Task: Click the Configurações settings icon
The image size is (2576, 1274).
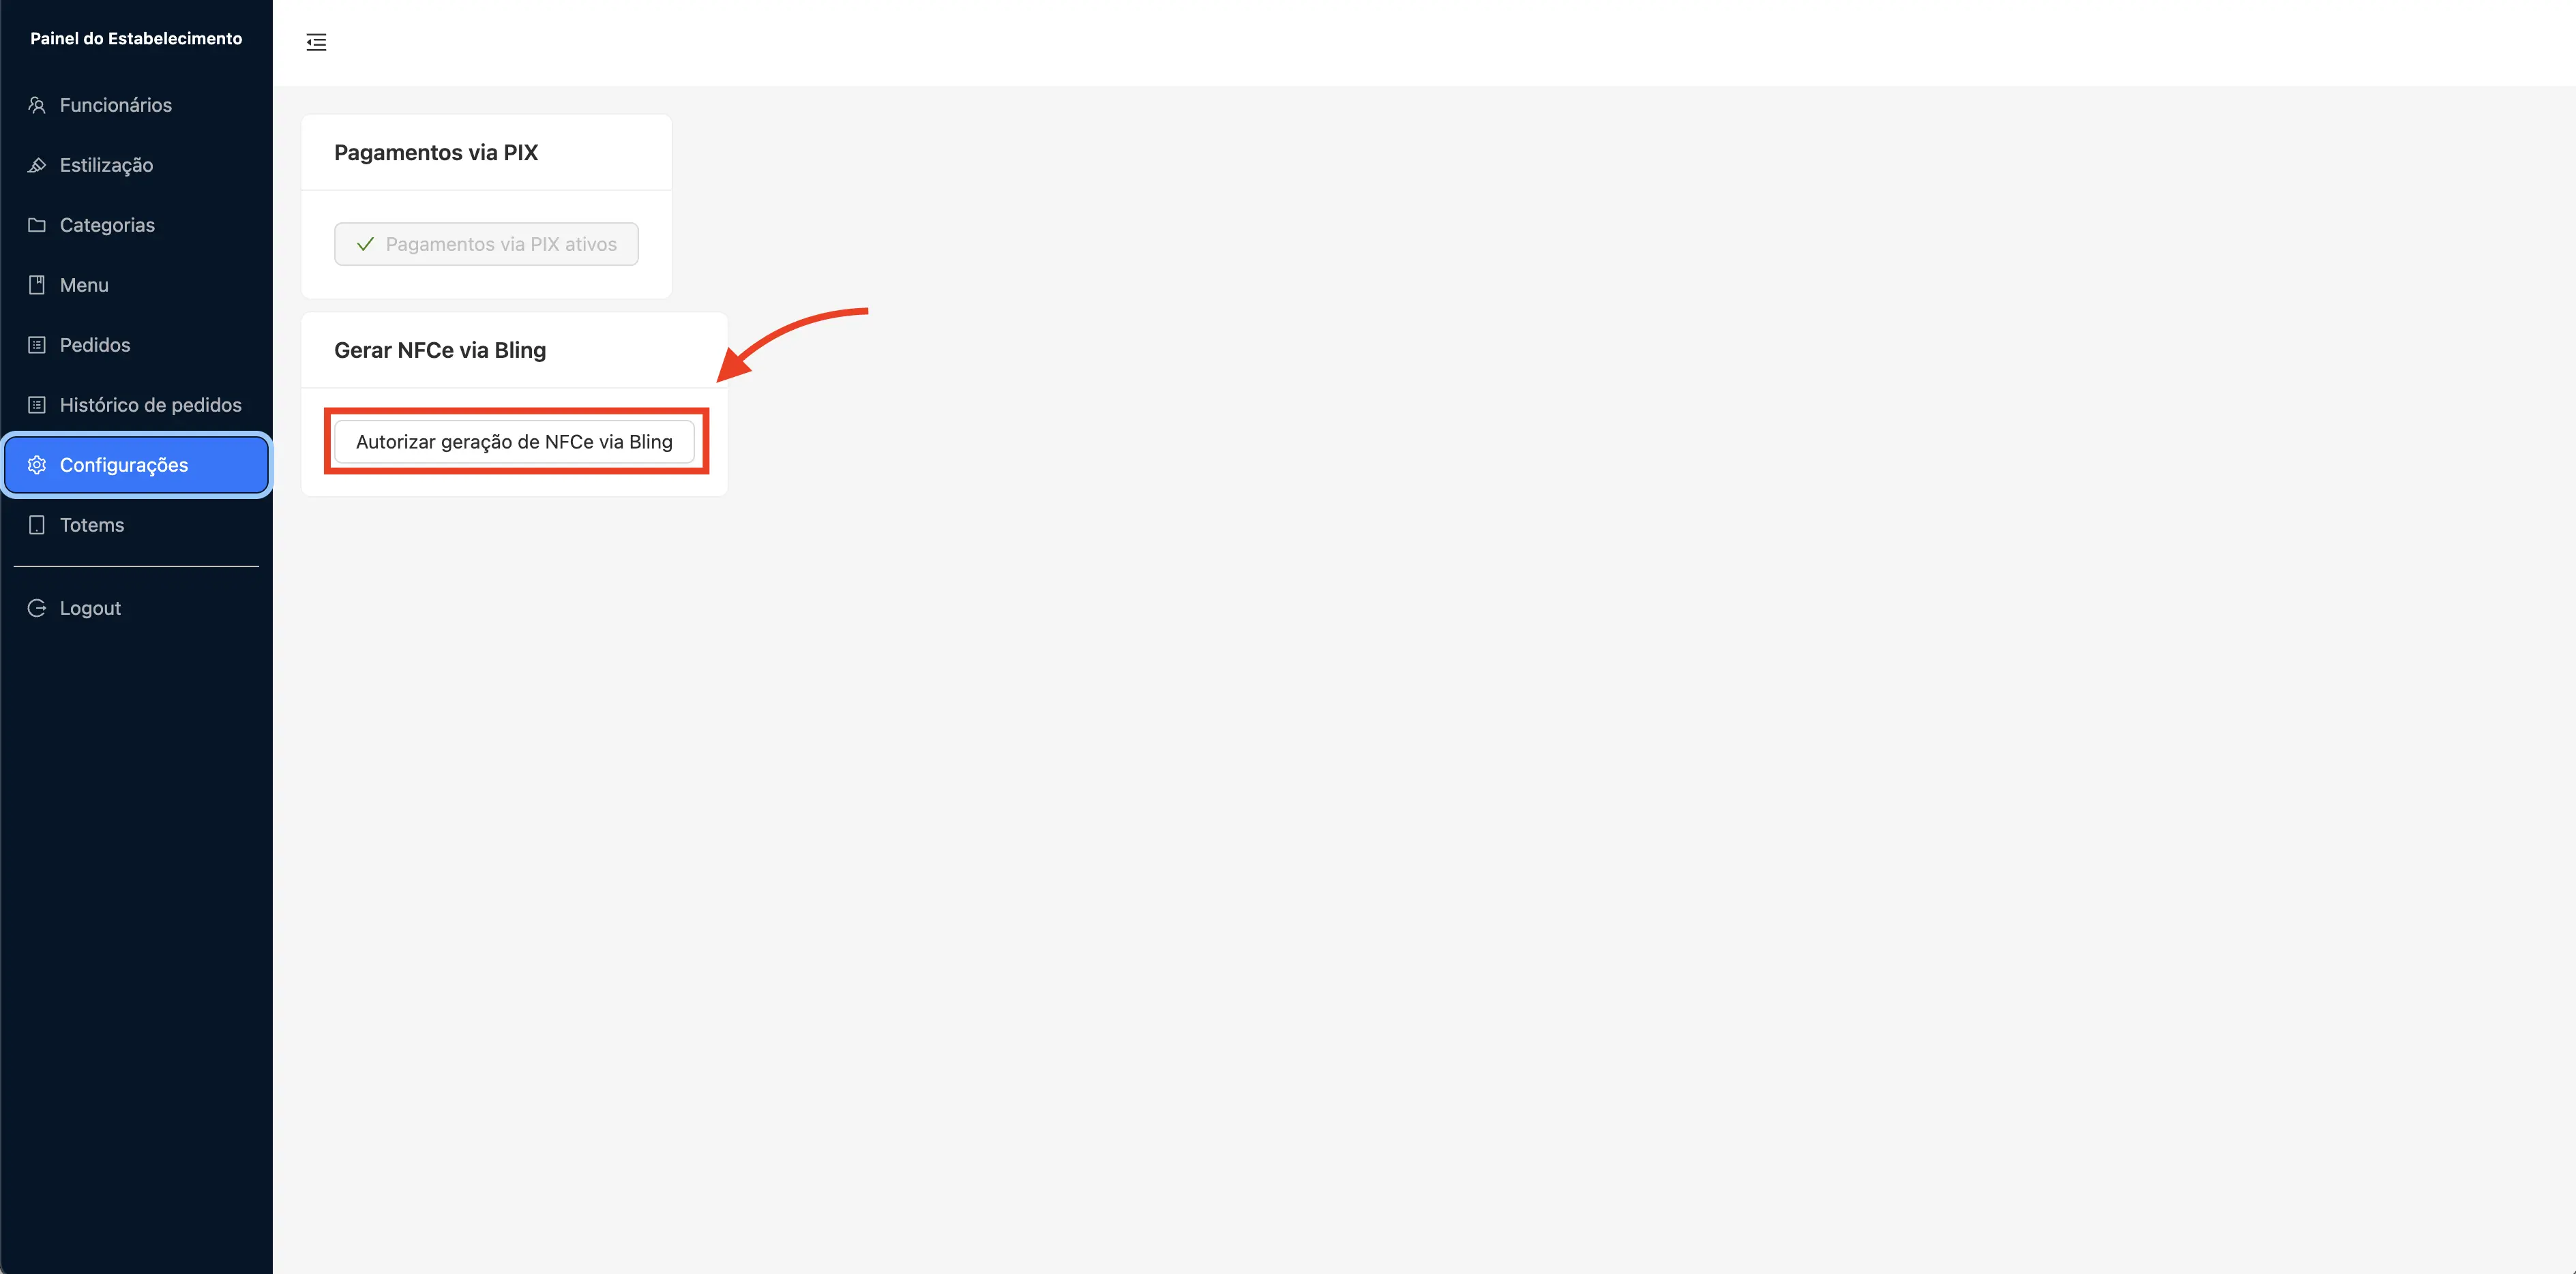Action: coord(38,465)
